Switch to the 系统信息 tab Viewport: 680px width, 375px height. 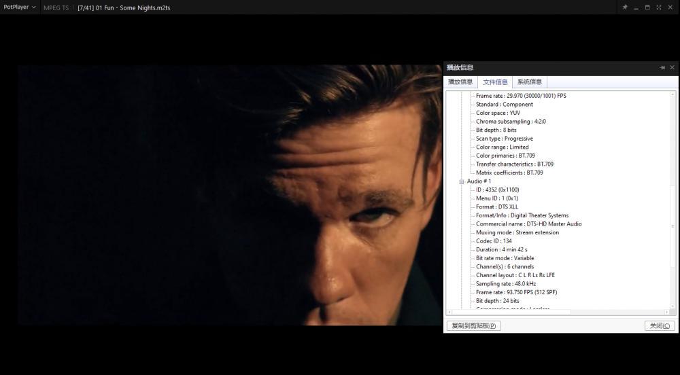click(x=530, y=82)
